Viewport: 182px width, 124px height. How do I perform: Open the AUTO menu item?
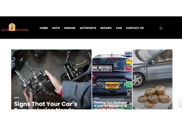coord(56,28)
